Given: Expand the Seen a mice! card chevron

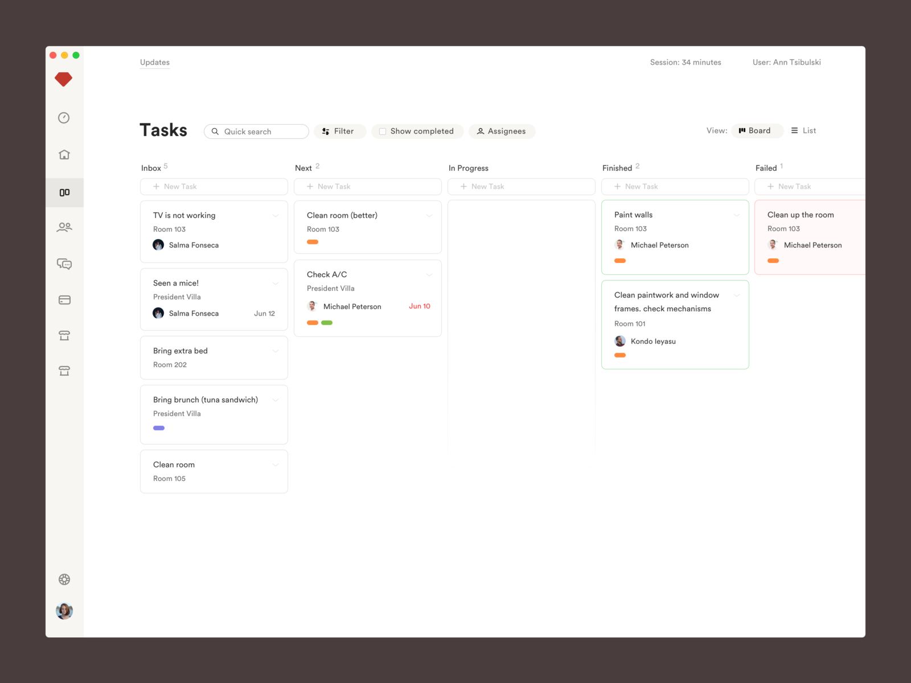Looking at the screenshot, I should coord(276,283).
